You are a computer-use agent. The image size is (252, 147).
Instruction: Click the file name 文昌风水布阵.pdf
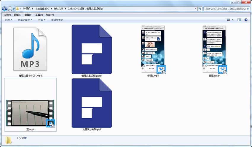pyautogui.click(x=92, y=129)
